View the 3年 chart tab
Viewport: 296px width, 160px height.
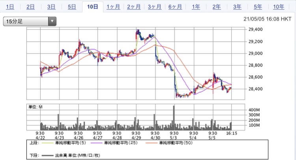(x=237, y=7)
